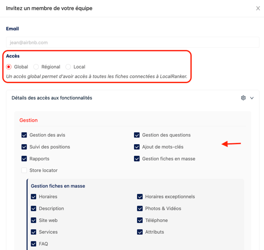
Task: Click the Email input field
Action: click(x=133, y=42)
